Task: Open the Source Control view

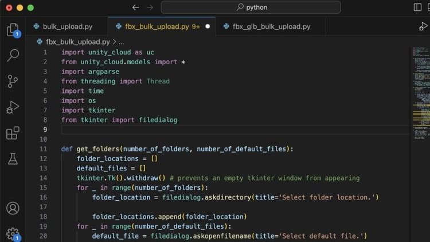Action: click(x=12, y=81)
